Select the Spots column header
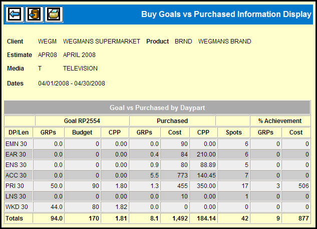The image size is (317, 229). click(232, 132)
